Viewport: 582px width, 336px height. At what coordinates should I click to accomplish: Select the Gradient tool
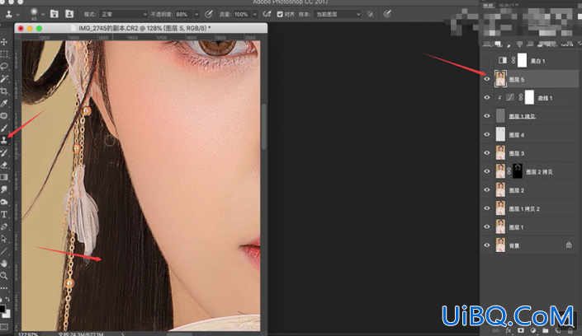[x=4, y=177]
